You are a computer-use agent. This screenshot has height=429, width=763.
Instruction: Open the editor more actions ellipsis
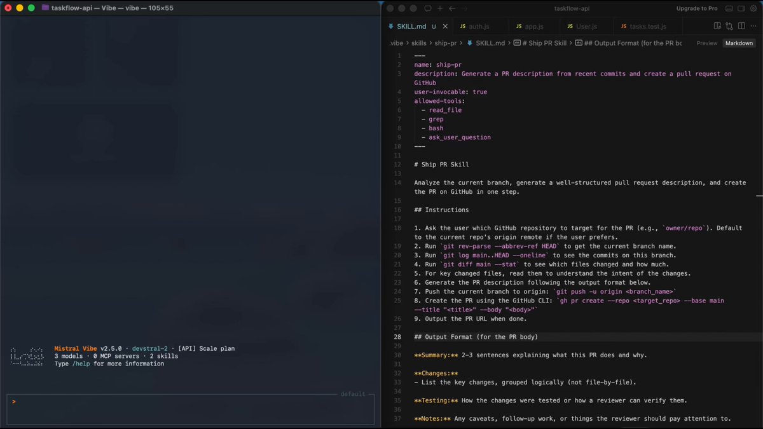coord(753,26)
